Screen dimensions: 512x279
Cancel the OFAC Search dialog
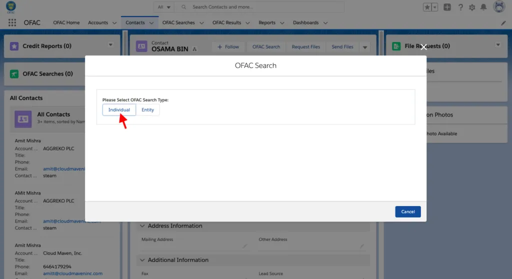(408, 211)
